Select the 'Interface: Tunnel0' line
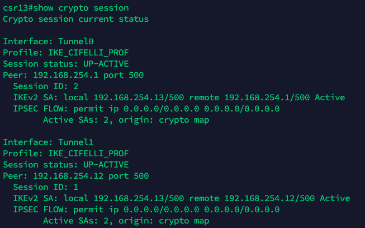The width and height of the screenshot is (365, 228). (x=48, y=41)
